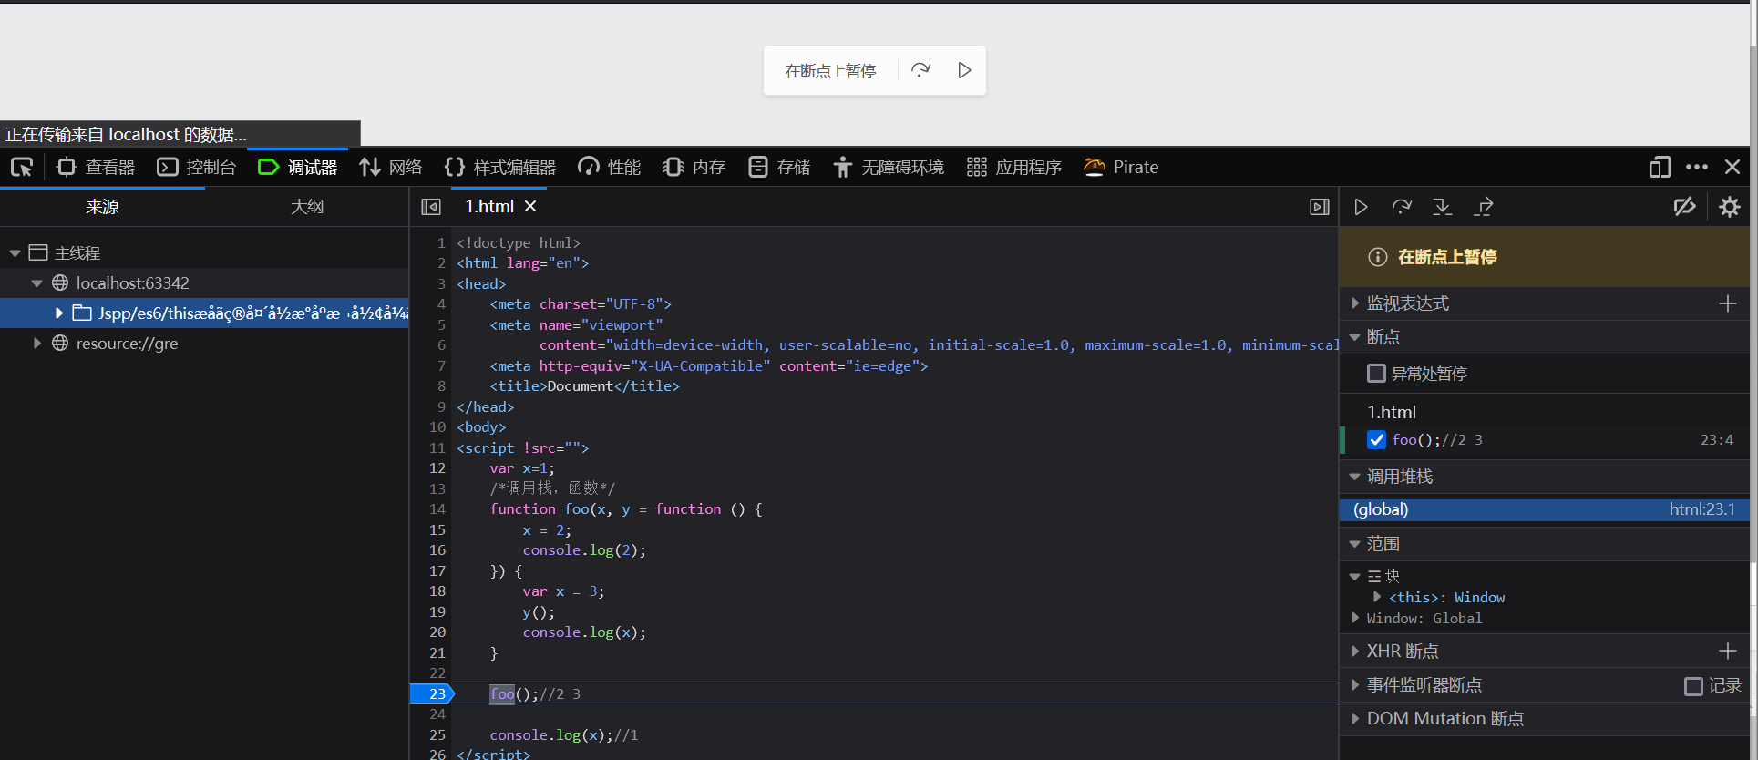
Task: Click the 1.html breakpoint group heading
Action: [x=1392, y=412]
